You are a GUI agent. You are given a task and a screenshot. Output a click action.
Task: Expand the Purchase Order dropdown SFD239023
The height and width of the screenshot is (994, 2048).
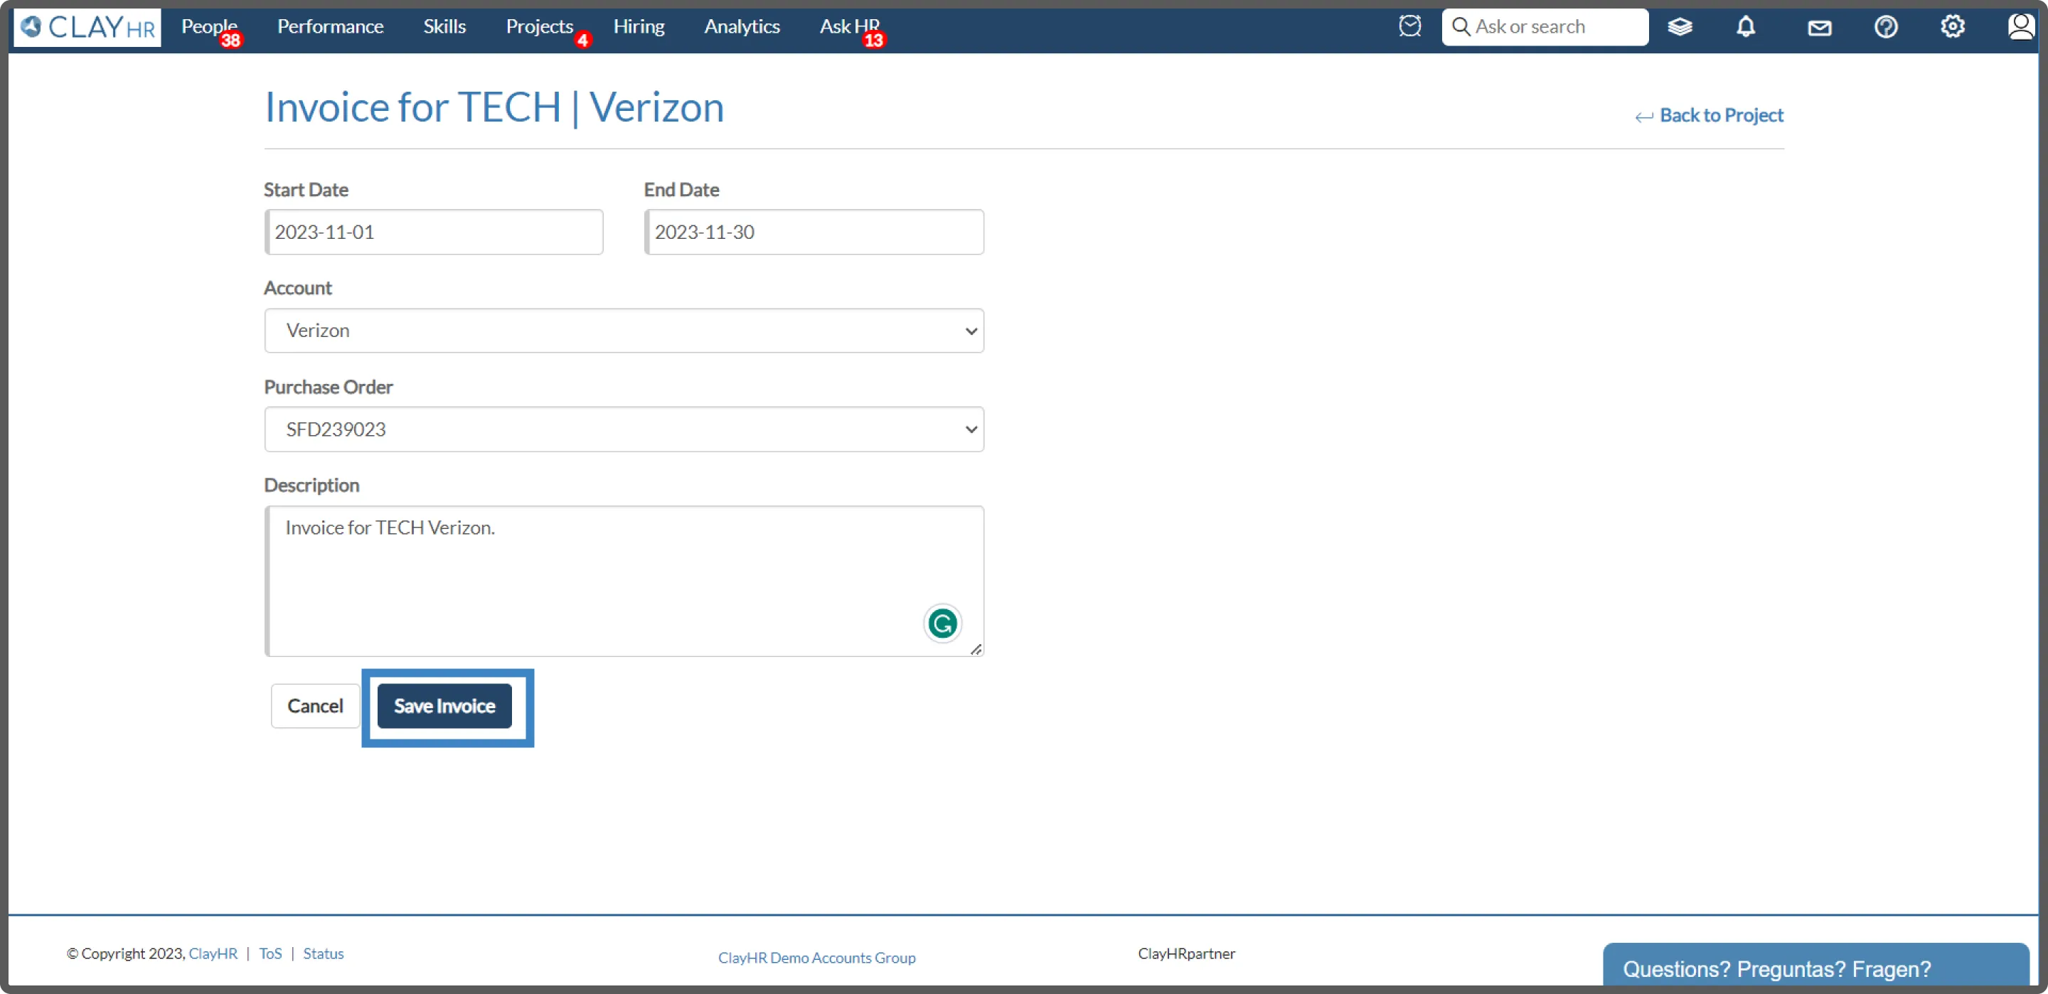624,429
